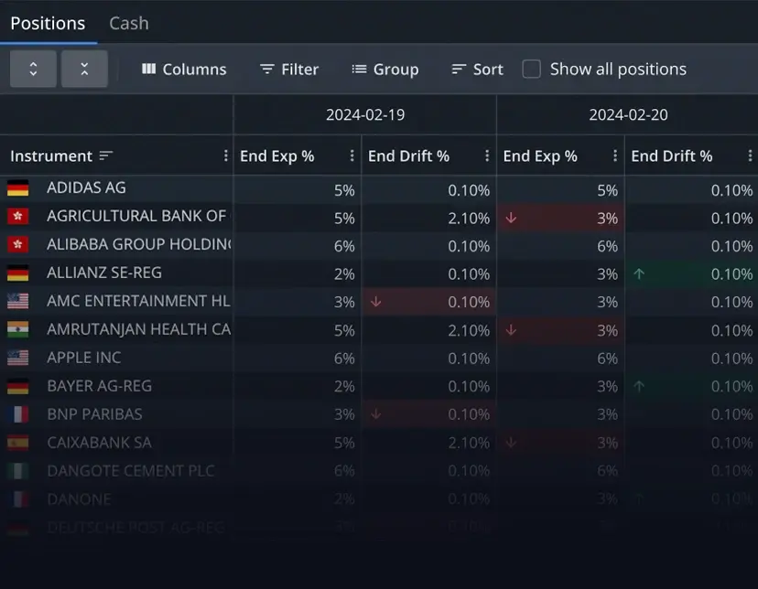
Task: Open column menu for 2024-02-20 End Exp %
Action: coord(615,156)
